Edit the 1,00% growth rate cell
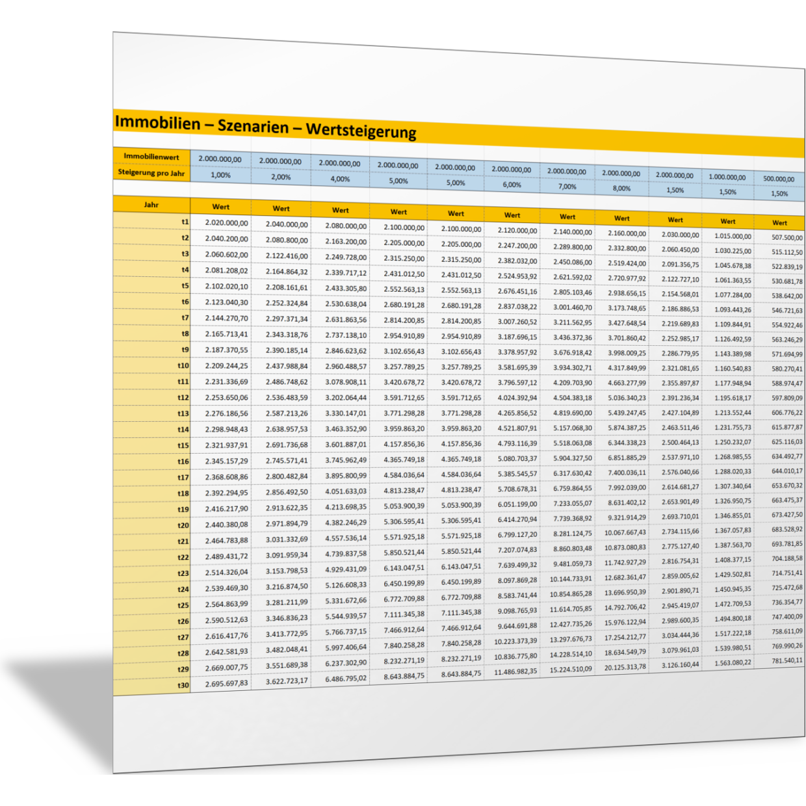 point(220,175)
